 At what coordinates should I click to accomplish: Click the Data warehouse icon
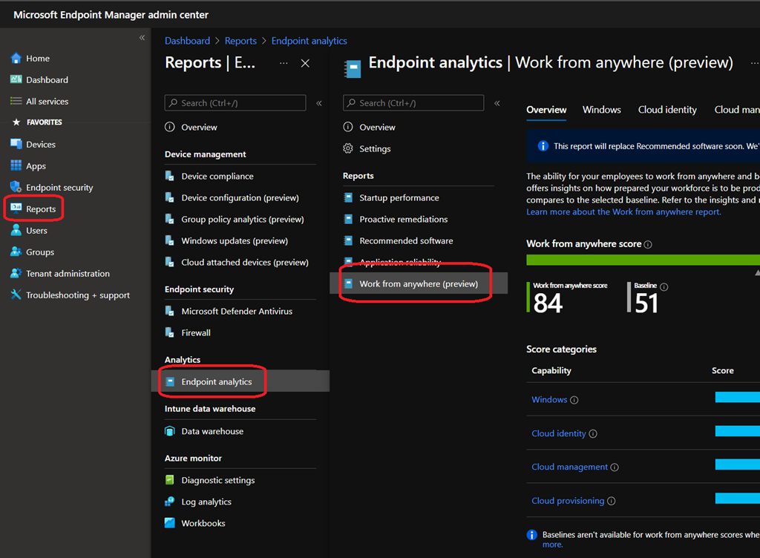coord(170,431)
